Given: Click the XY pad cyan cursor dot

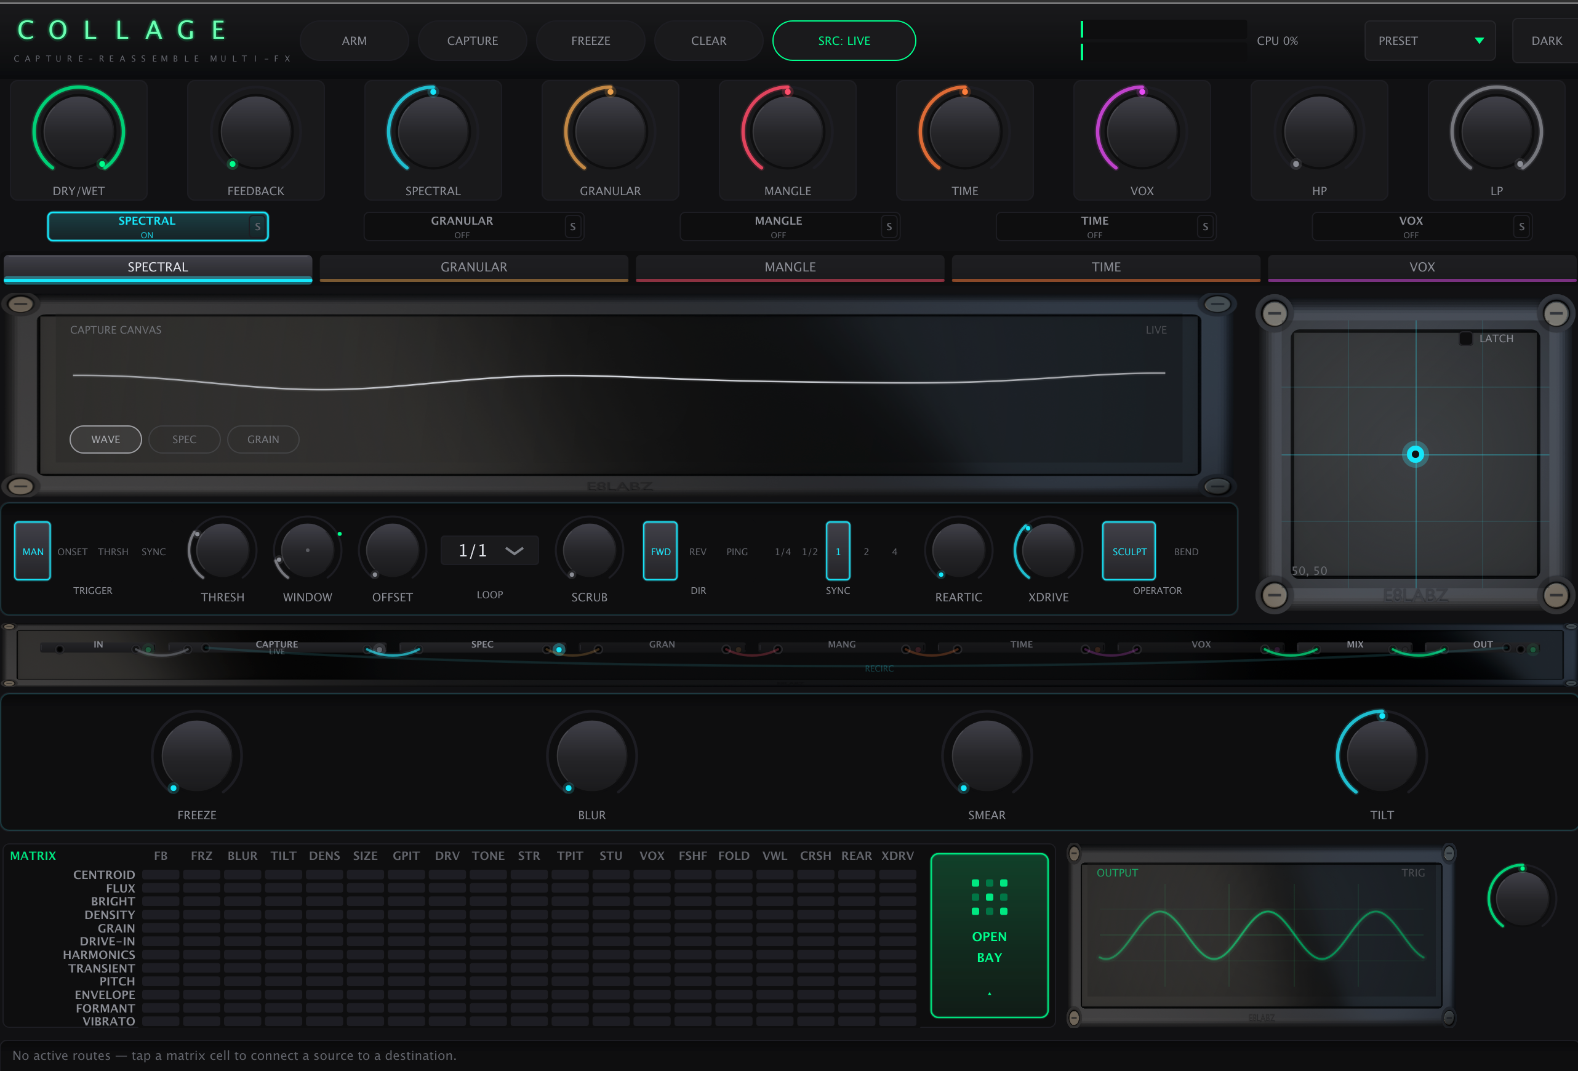Looking at the screenshot, I should point(1415,454).
